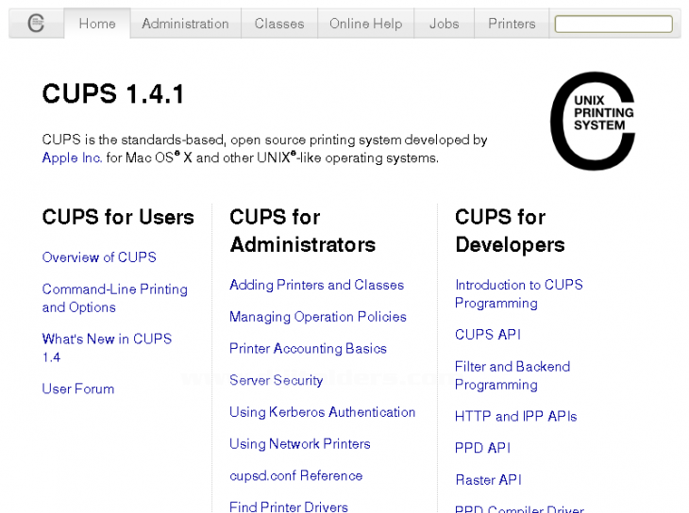Open the Raster API link
This screenshot has height=513, width=689.
click(x=488, y=480)
